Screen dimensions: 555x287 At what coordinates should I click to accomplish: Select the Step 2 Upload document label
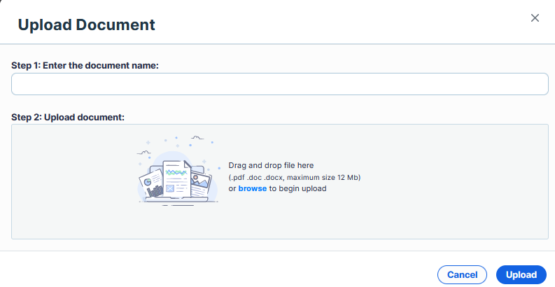(x=68, y=117)
